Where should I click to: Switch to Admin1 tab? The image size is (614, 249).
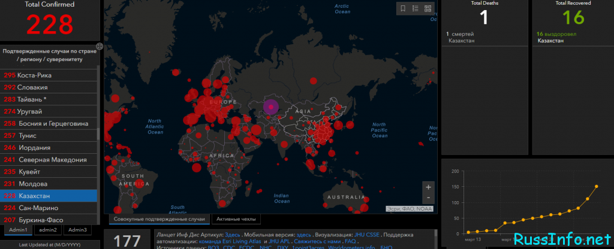[x=18, y=230]
